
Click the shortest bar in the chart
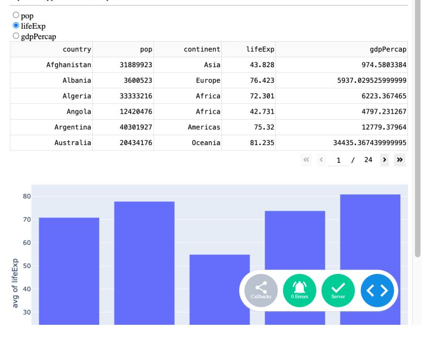pyautogui.click(x=220, y=290)
